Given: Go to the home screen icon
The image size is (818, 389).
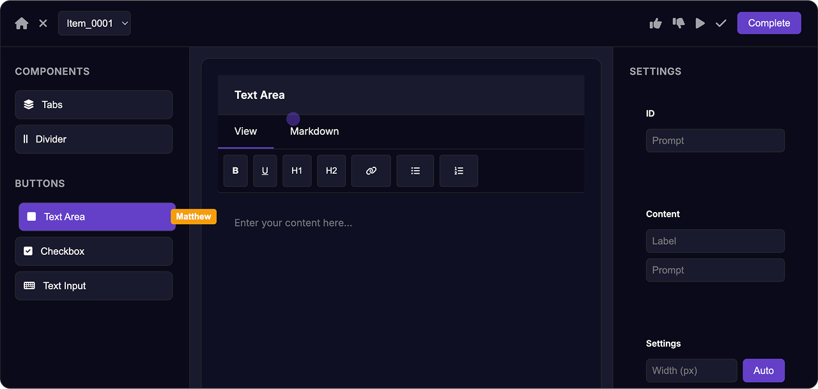Looking at the screenshot, I should point(22,24).
